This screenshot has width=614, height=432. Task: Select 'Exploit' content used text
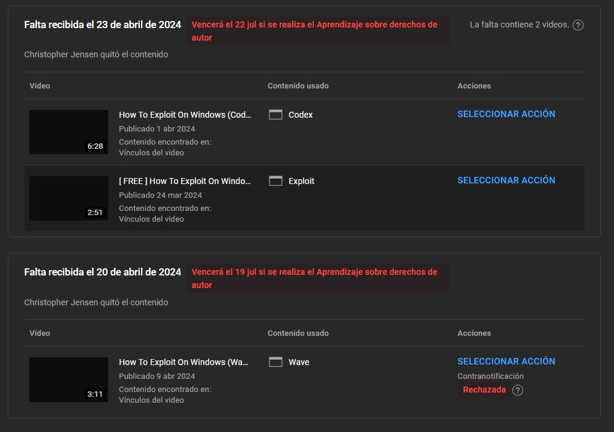pos(301,181)
